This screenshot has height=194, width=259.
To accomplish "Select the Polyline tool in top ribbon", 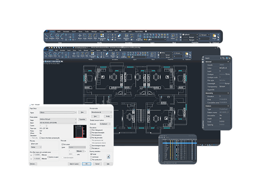I will pyautogui.click(x=52, y=38).
